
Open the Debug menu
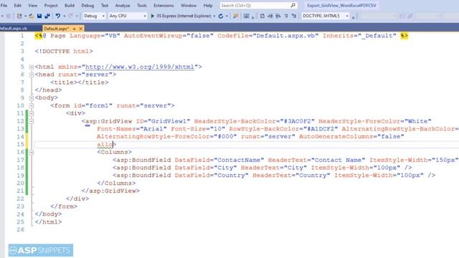point(87,5)
